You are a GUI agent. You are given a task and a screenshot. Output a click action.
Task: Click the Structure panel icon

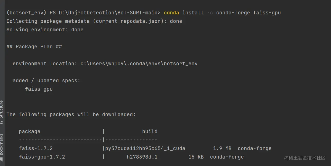[x=2, y=123]
